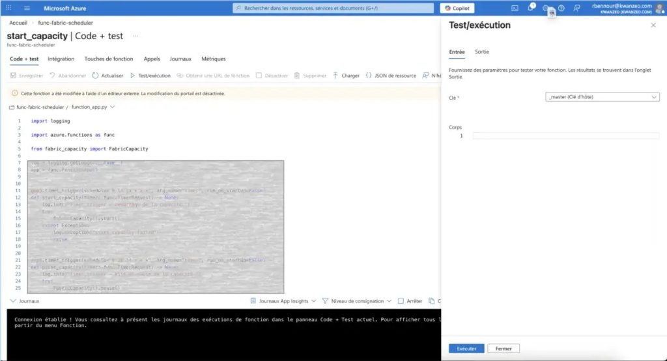
Task: Open the ellipsis menu beside Code + test
Action: point(135,36)
